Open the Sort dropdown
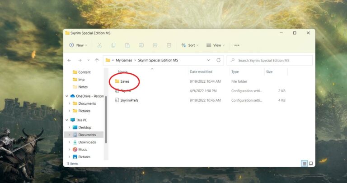The width and height of the screenshot is (347, 183). (x=190, y=45)
